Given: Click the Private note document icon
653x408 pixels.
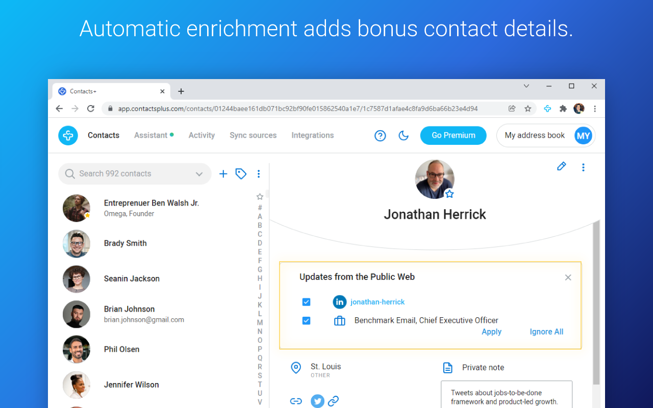Looking at the screenshot, I should coord(447,368).
